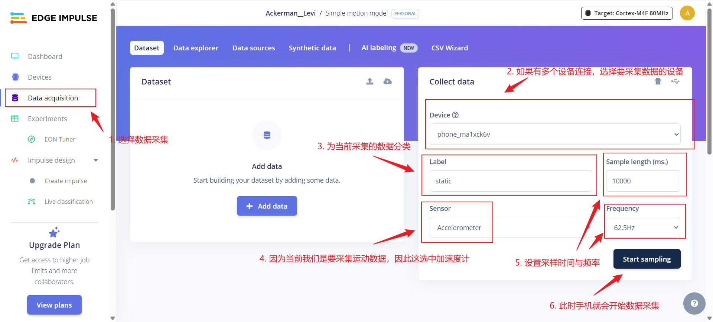This screenshot has width=713, height=322.
Task: Open the help bubble at bottom right
Action: click(694, 303)
